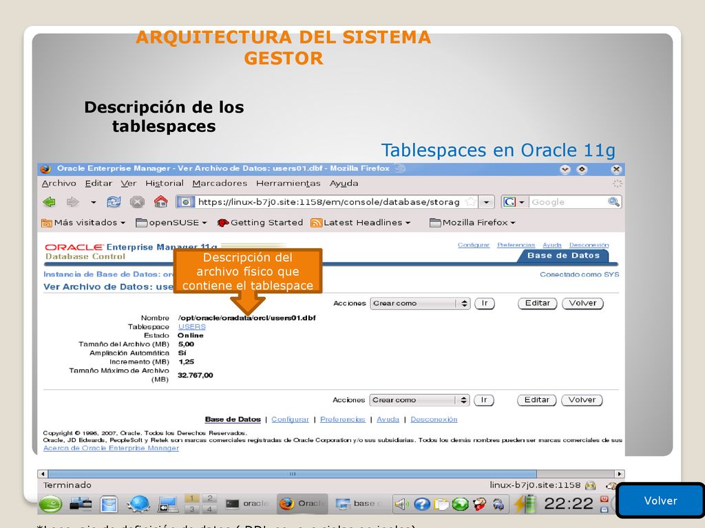705x528 pixels.
Task: Switch to virtual desktop 2
Action: pyautogui.click(x=209, y=498)
